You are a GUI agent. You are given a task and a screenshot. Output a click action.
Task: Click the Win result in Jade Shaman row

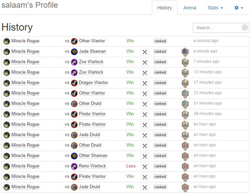pos(130,51)
